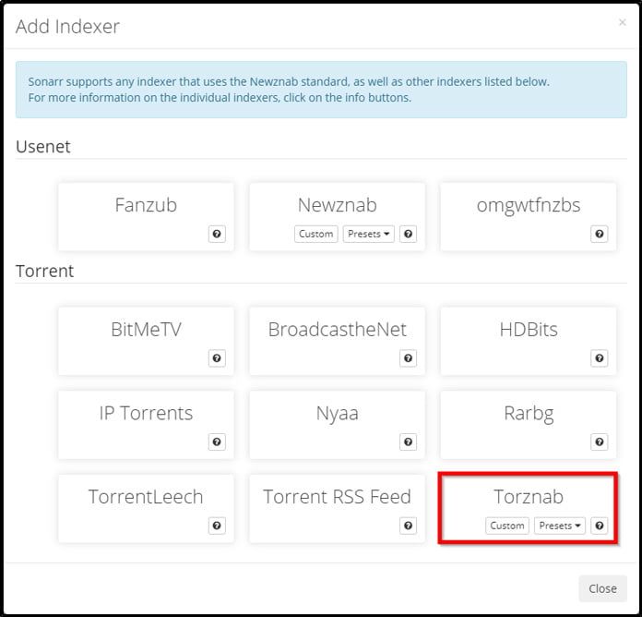Select the Torznab indexer title
Screen dimensions: 642x617
529,497
